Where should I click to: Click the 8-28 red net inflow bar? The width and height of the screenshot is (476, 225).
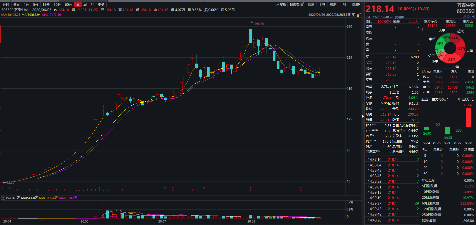point(468,117)
